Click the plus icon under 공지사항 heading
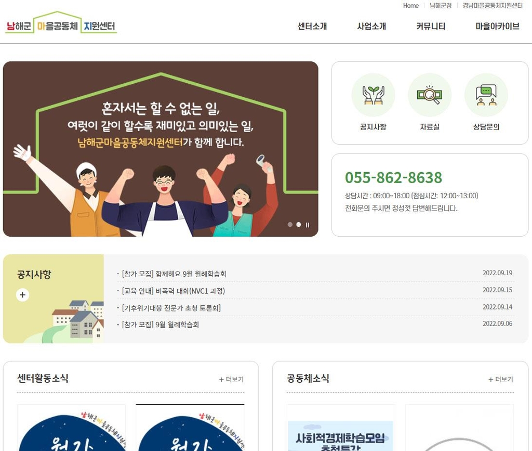 pyautogui.click(x=23, y=295)
